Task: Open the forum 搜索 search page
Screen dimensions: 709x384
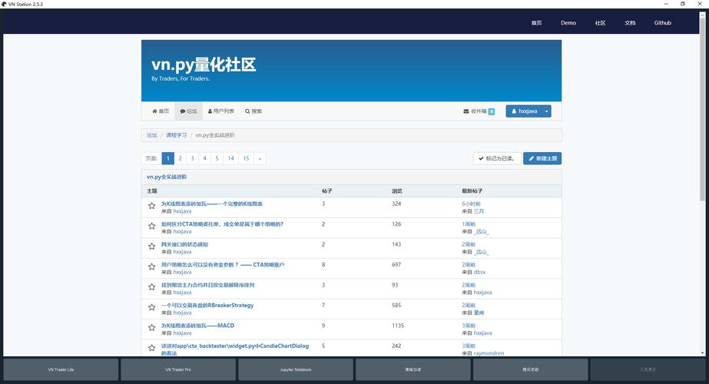Action: 253,111
